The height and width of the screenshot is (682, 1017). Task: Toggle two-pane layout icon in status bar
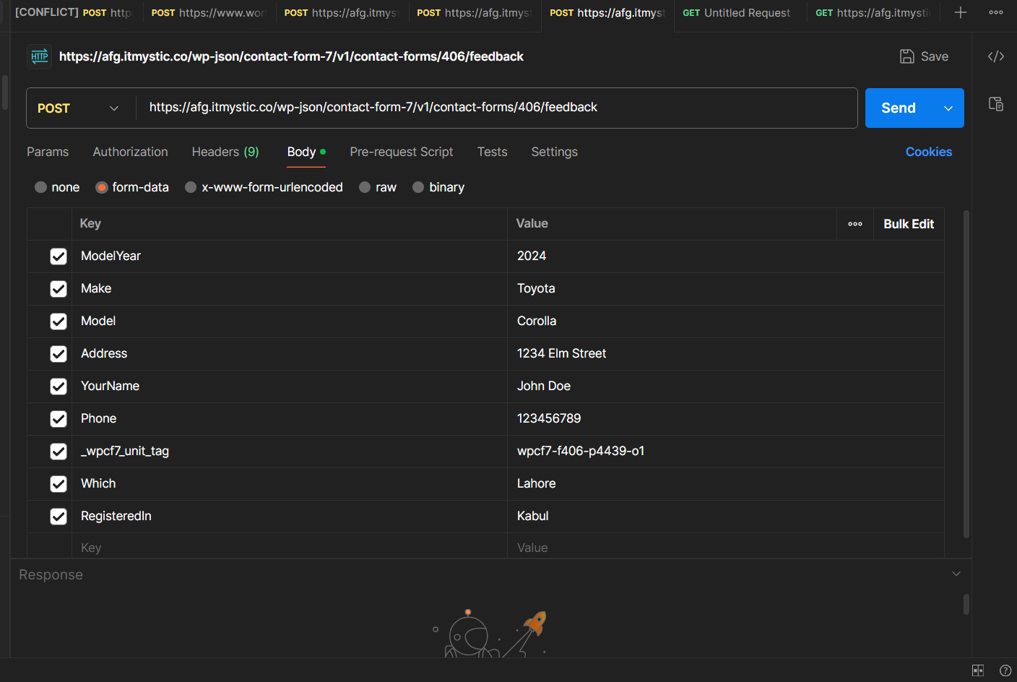978,670
